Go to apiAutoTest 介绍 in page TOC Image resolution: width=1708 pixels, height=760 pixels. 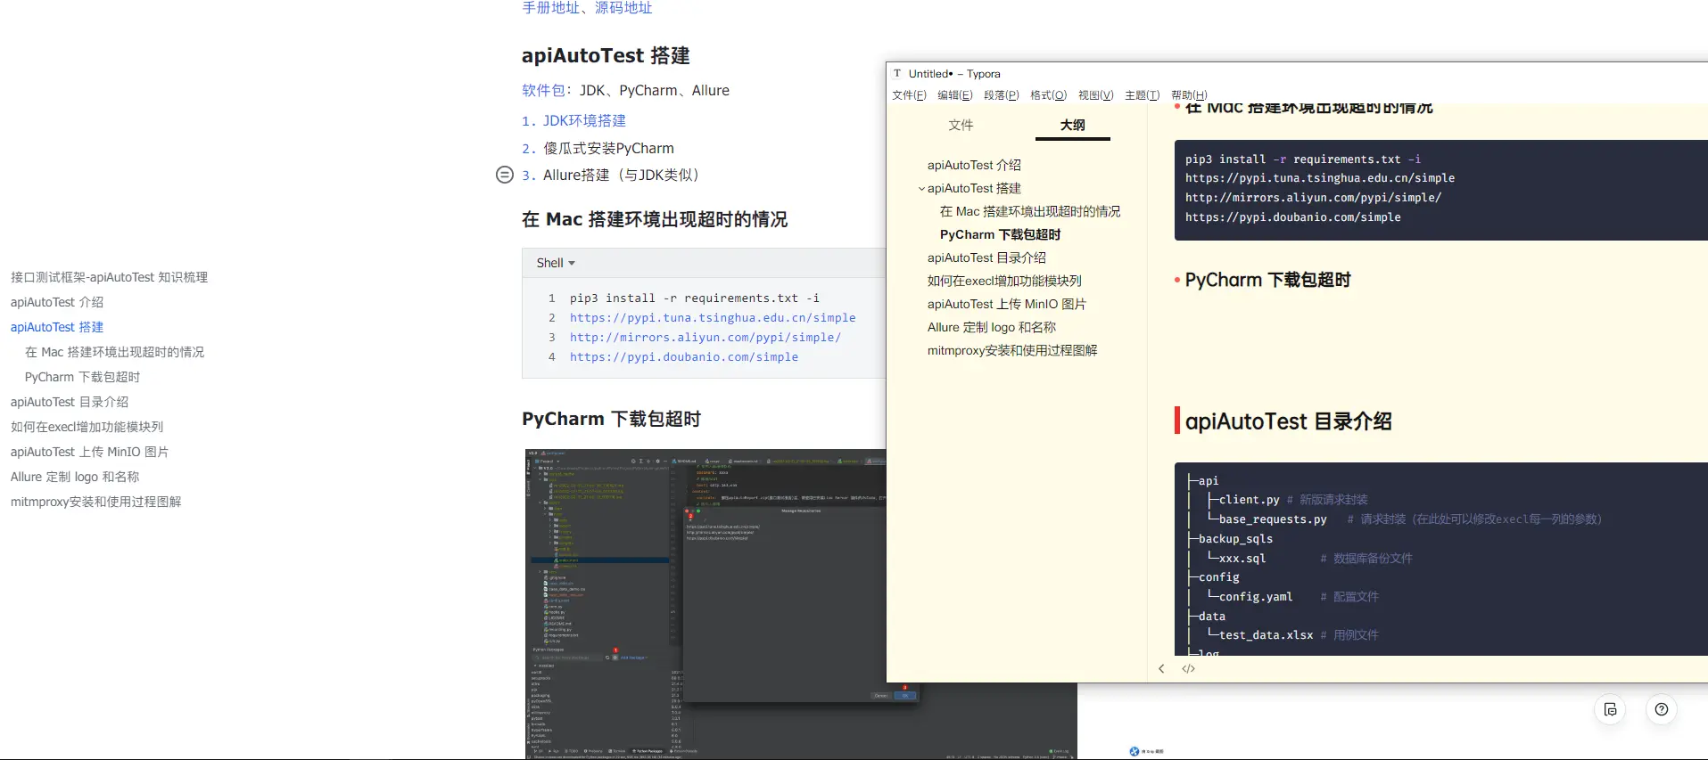(x=57, y=302)
